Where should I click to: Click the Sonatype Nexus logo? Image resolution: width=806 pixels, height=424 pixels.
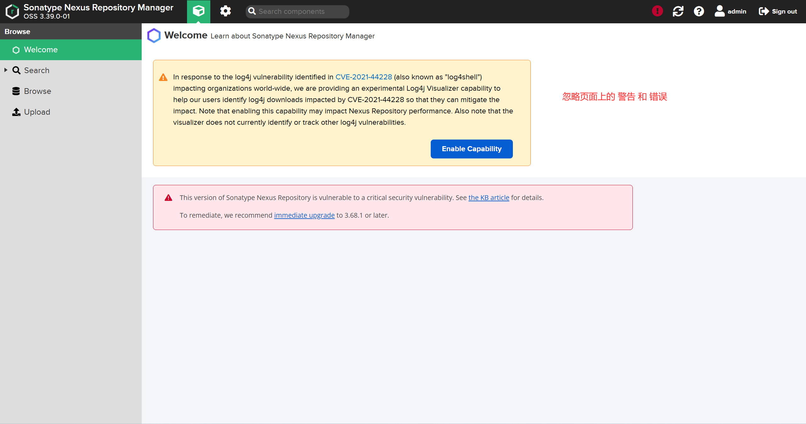(x=13, y=11)
